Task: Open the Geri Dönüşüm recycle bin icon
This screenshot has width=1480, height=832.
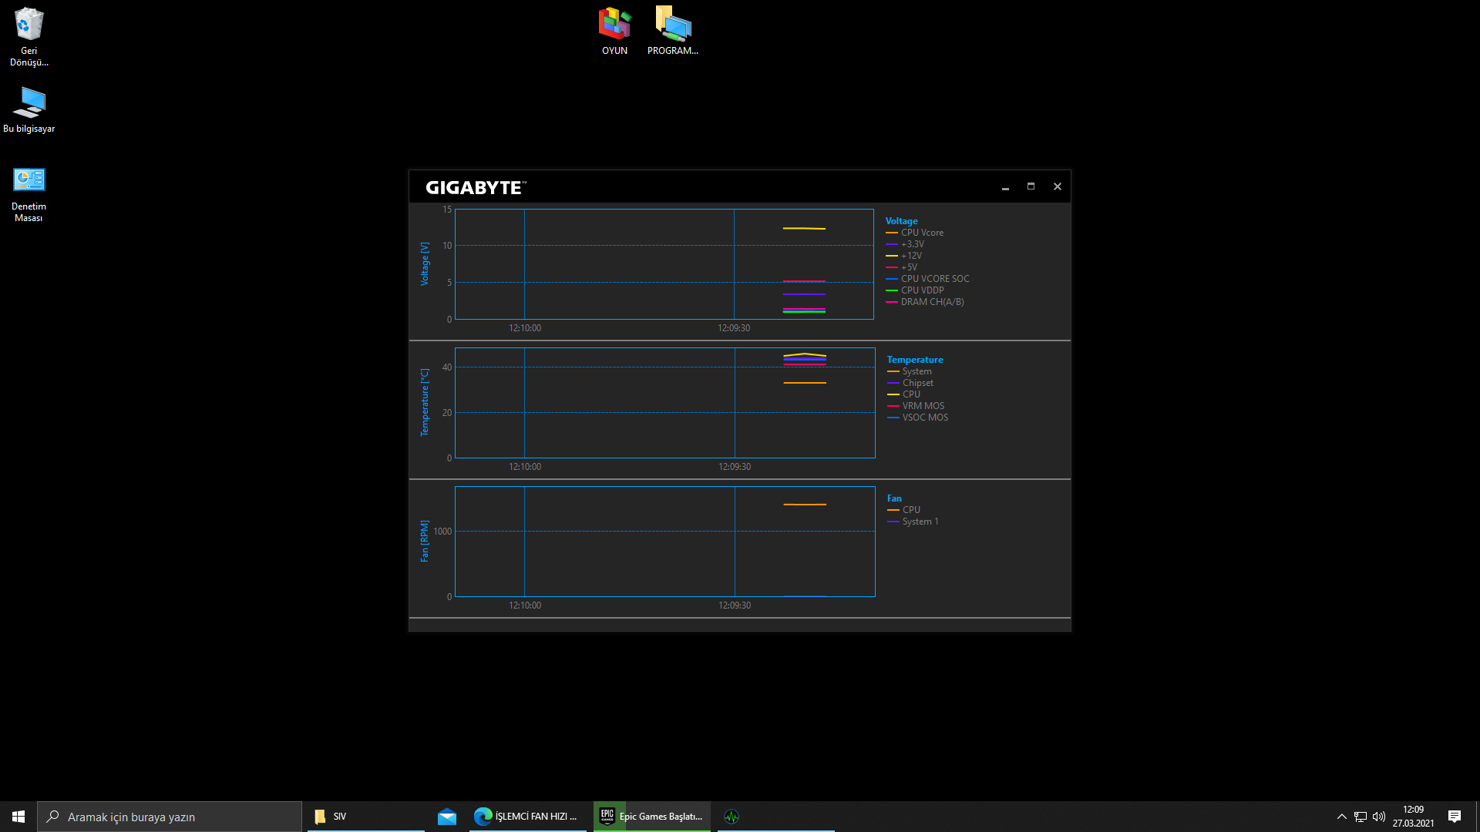Action: pyautogui.click(x=29, y=36)
